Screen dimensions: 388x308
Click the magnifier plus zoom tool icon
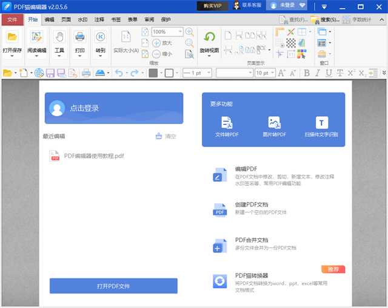190,32
